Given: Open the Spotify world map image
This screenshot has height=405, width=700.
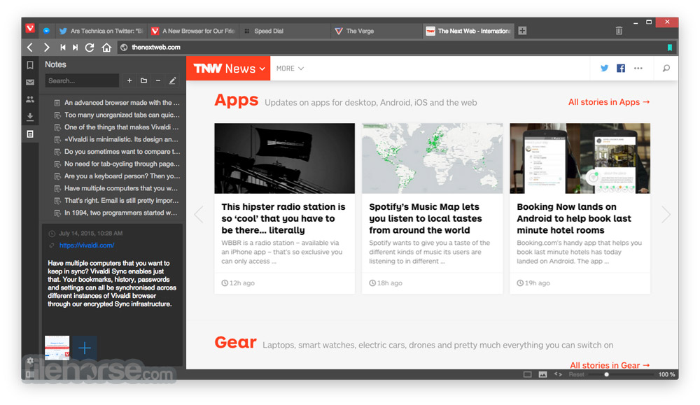Looking at the screenshot, I should tap(432, 158).
